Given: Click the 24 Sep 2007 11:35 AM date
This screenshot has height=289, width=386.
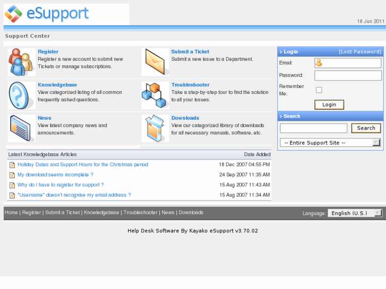Looking at the screenshot, I should (x=244, y=174).
